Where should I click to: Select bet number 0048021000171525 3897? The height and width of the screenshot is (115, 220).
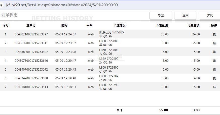click(x=31, y=34)
